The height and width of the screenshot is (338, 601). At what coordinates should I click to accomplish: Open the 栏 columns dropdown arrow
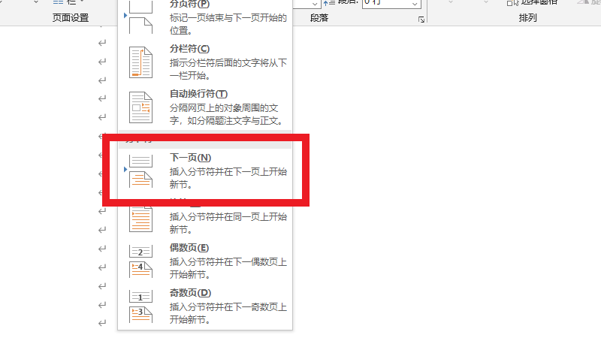82,3
